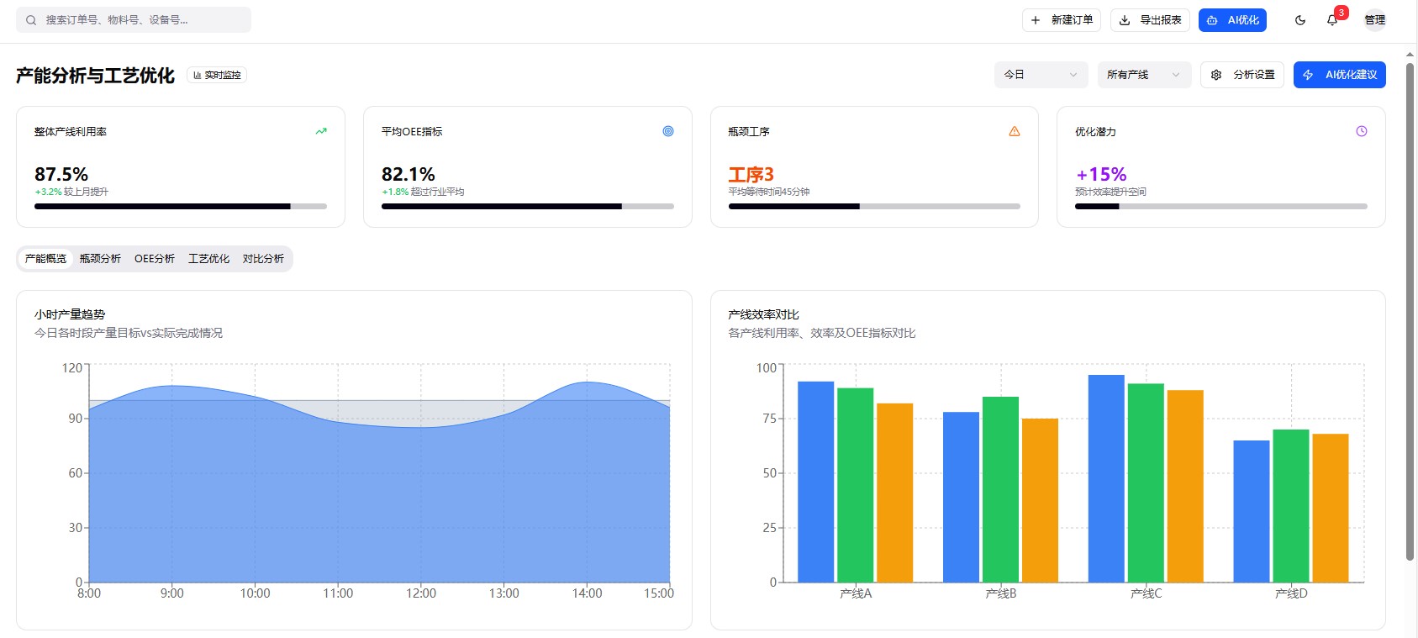Viewport: 1418px width, 638px height.
Task: Switch to the 瓶颈分析 tab
Action: [100, 259]
